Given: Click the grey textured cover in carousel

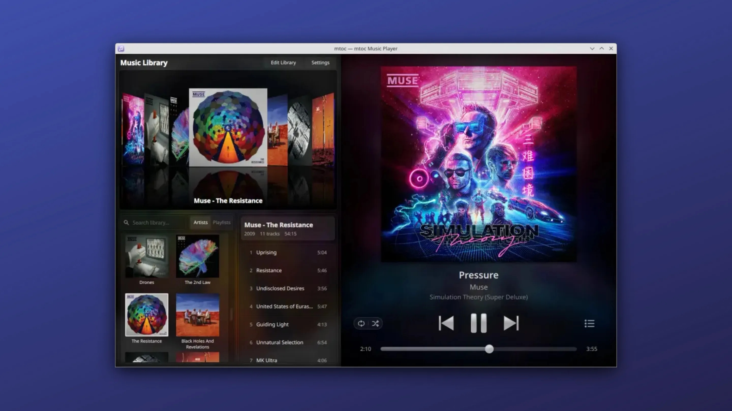Looking at the screenshot, I should point(299,130).
